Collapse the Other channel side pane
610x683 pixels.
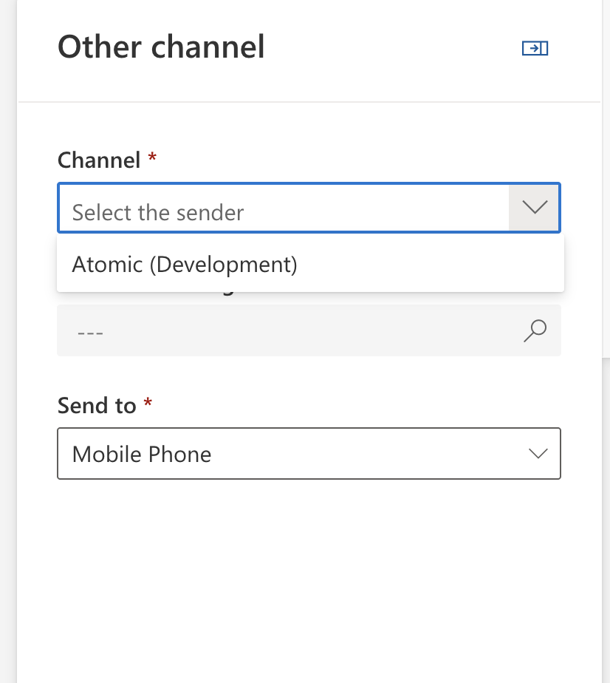535,48
